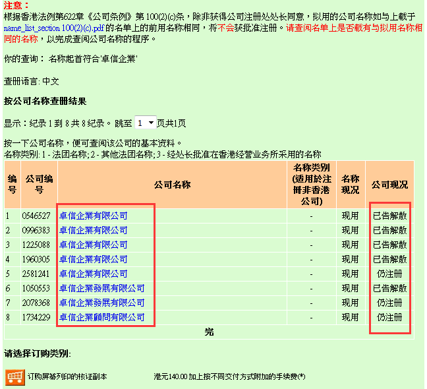Click 仍注册 status for company 2078368
This screenshot has width=427, height=389.
point(389,303)
